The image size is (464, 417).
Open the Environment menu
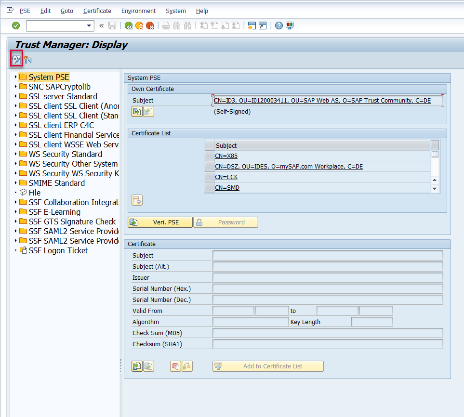tap(138, 11)
